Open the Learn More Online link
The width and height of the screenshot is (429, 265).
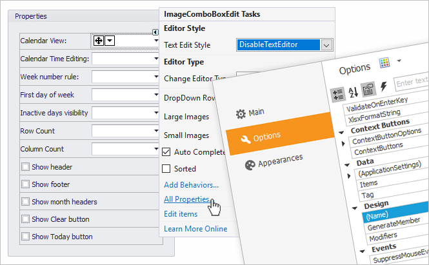[195, 229]
